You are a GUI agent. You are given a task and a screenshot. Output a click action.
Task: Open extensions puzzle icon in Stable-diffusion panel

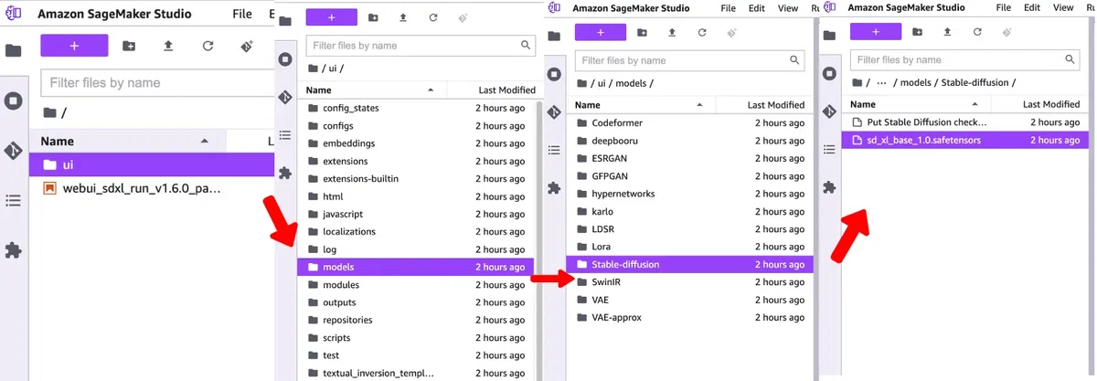click(x=829, y=186)
